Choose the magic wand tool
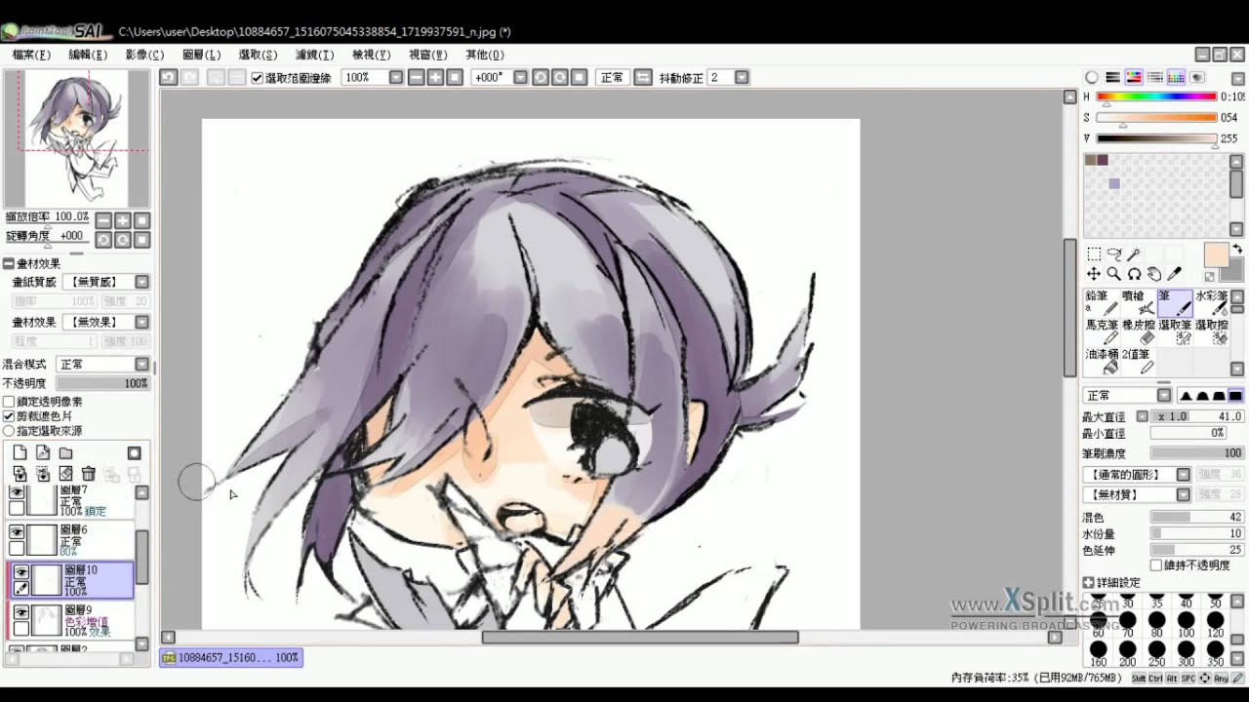The height and width of the screenshot is (702, 1249). pos(1134,254)
